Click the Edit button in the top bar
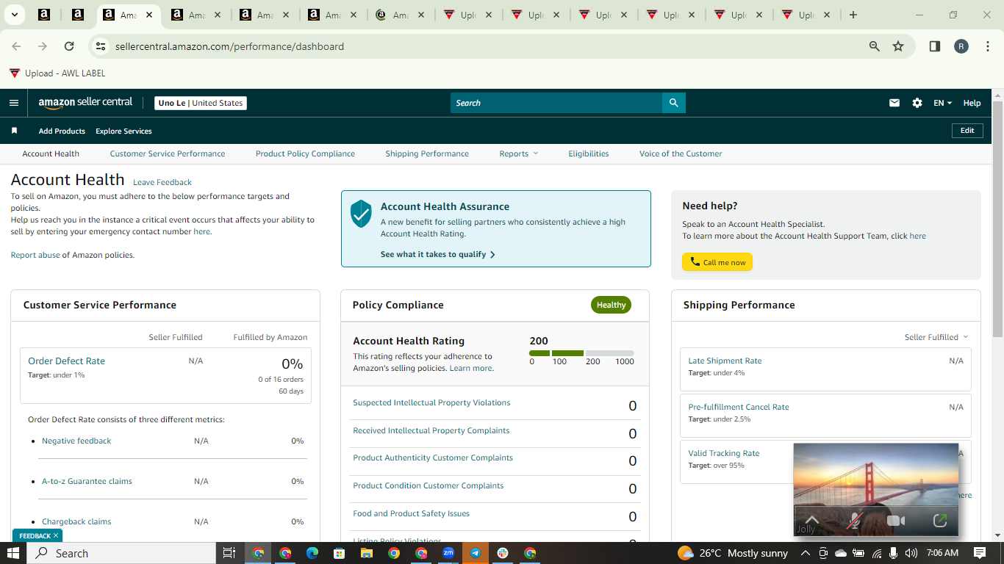Image resolution: width=1004 pixels, height=564 pixels. tap(967, 131)
